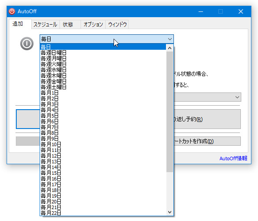The width and height of the screenshot is (258, 221).
Task: Select 毎月1日 from the list
Action: [x=103, y=93]
